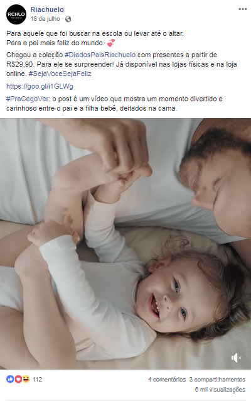Click the RCHLO profile picture

coord(16,14)
